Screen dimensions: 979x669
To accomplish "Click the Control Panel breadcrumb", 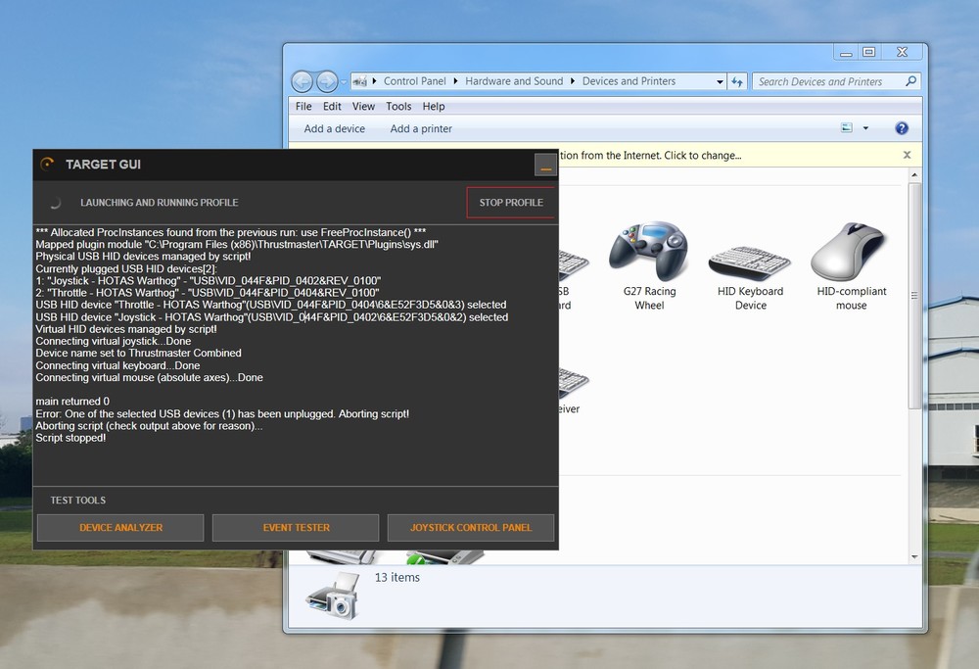I will [414, 81].
